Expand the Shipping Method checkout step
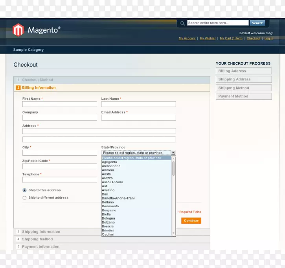This screenshot has height=268, width=285. [37, 239]
